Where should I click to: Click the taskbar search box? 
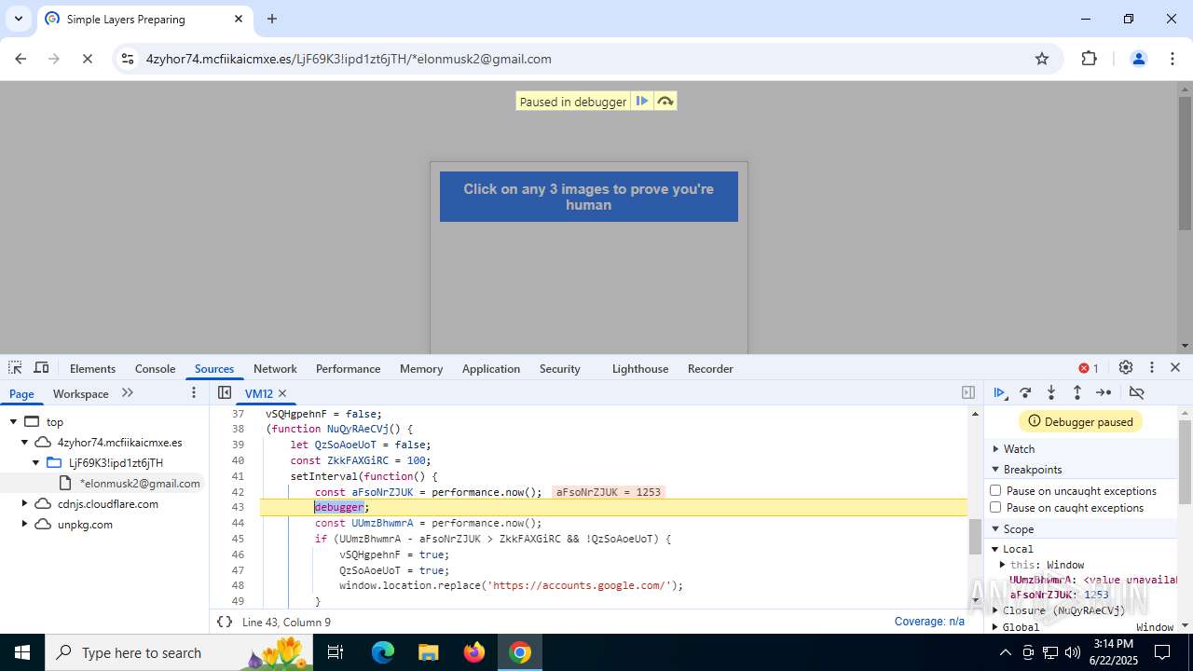178,652
